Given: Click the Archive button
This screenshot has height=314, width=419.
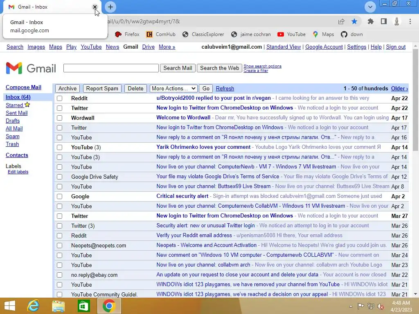Looking at the screenshot, I should (68, 88).
